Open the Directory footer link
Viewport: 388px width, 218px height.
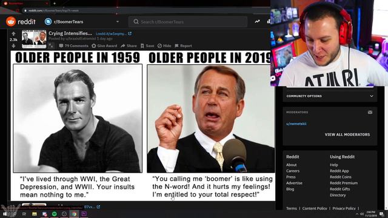click(x=338, y=195)
